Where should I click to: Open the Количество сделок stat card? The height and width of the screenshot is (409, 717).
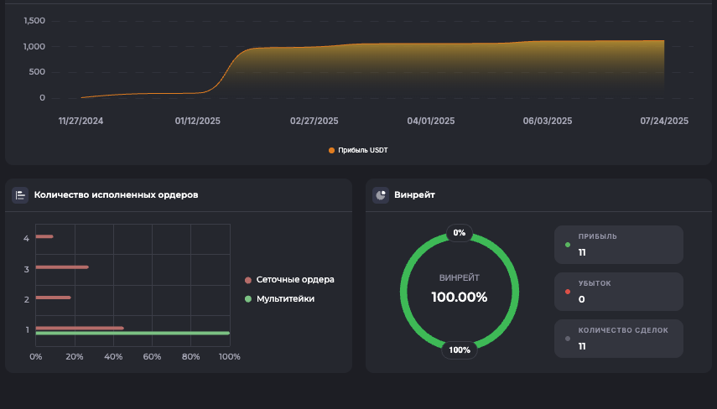[619, 339]
